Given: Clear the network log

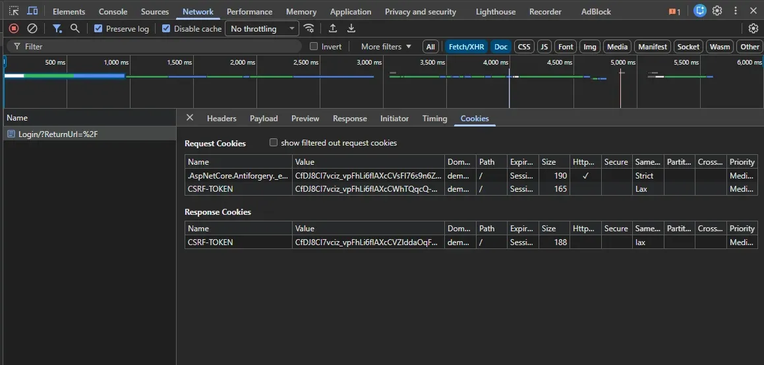Looking at the screenshot, I should (x=32, y=28).
